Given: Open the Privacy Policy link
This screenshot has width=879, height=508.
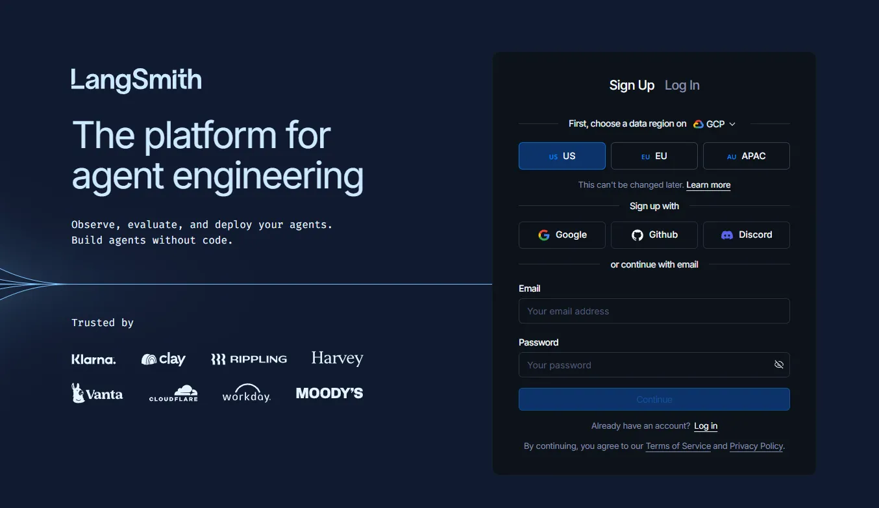Looking at the screenshot, I should tap(756, 446).
